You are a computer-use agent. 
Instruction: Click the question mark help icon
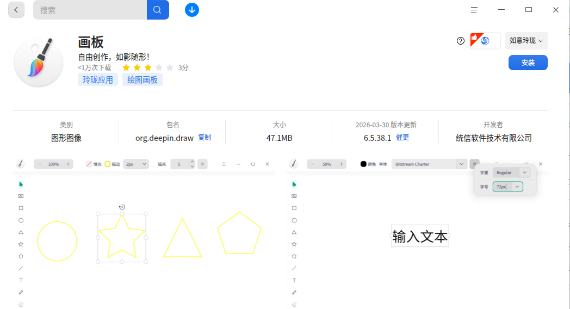461,41
